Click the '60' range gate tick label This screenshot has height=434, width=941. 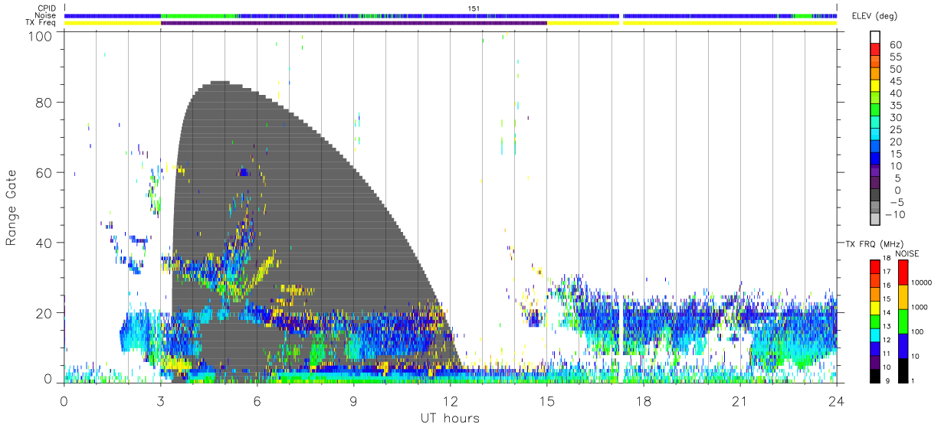coord(45,172)
